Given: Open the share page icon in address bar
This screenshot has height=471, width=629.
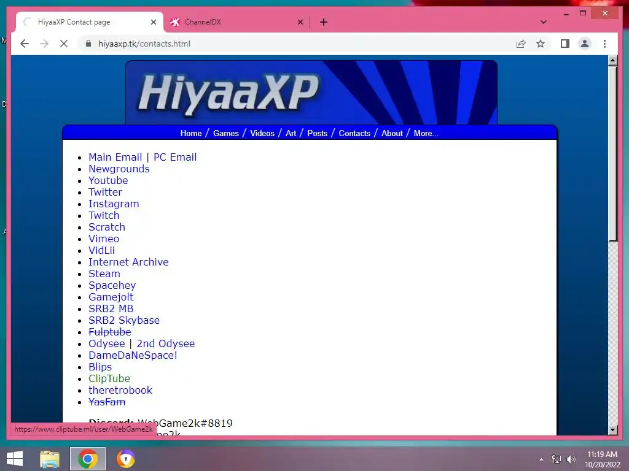Looking at the screenshot, I should coord(521,44).
